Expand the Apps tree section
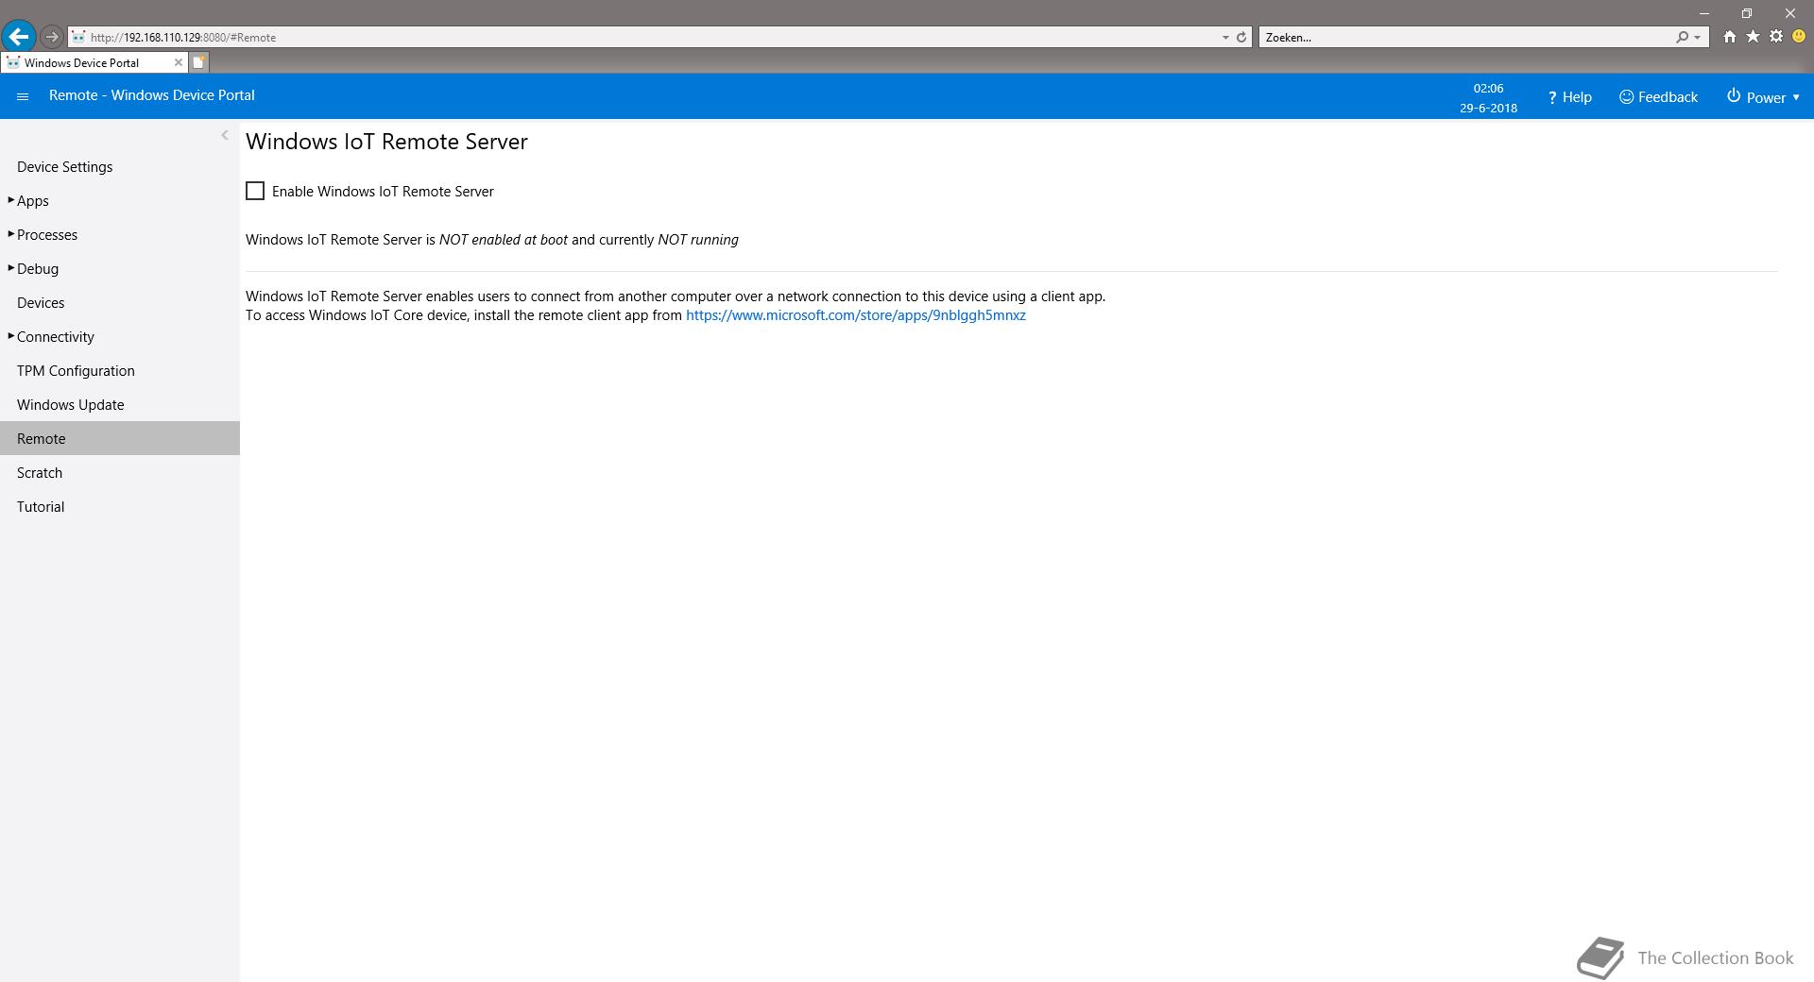 point(11,200)
